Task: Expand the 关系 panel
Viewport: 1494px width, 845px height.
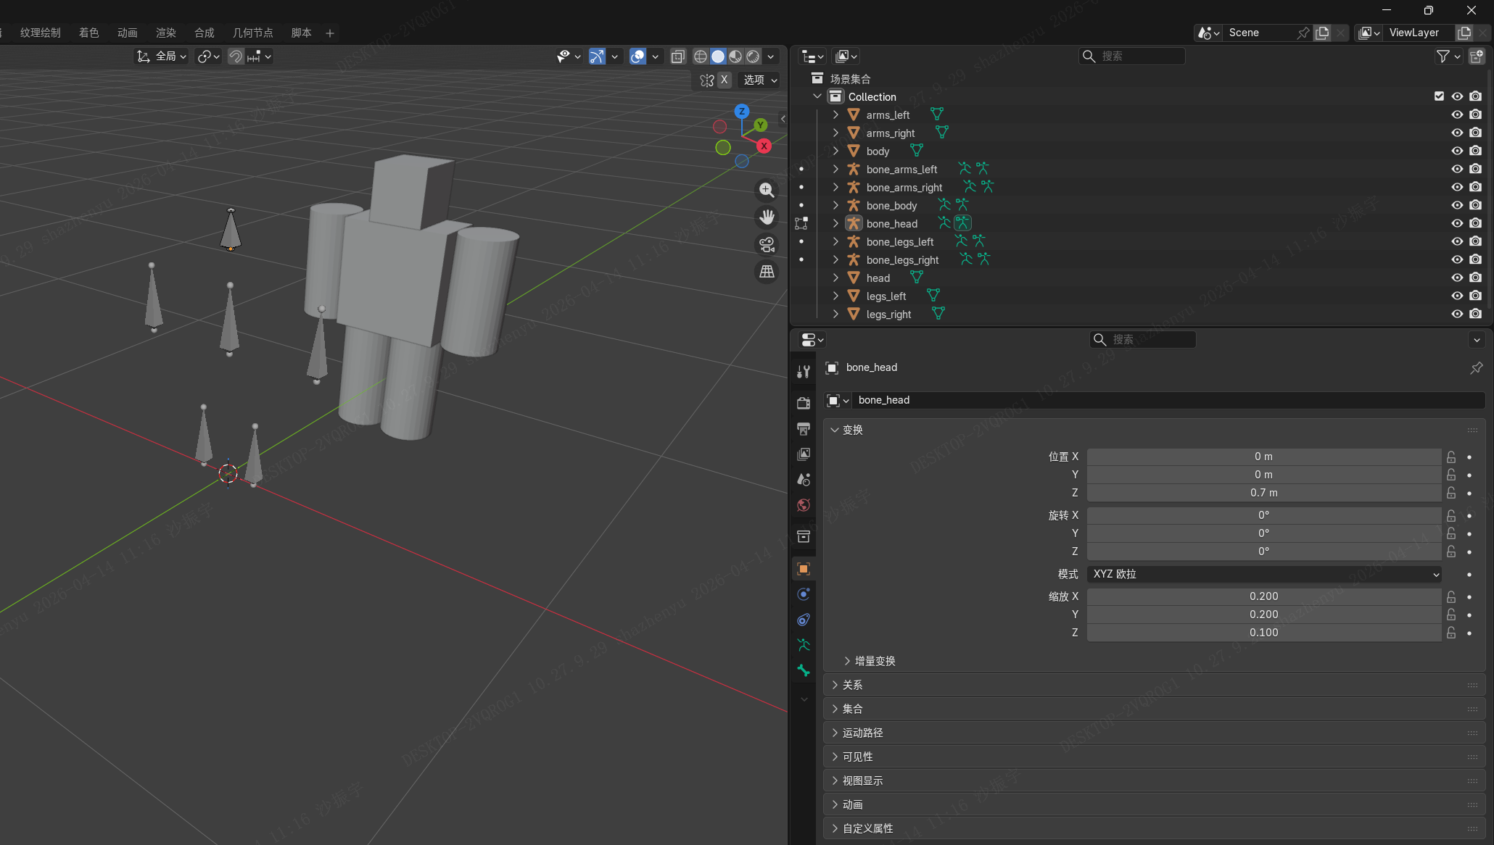Action: click(x=852, y=685)
